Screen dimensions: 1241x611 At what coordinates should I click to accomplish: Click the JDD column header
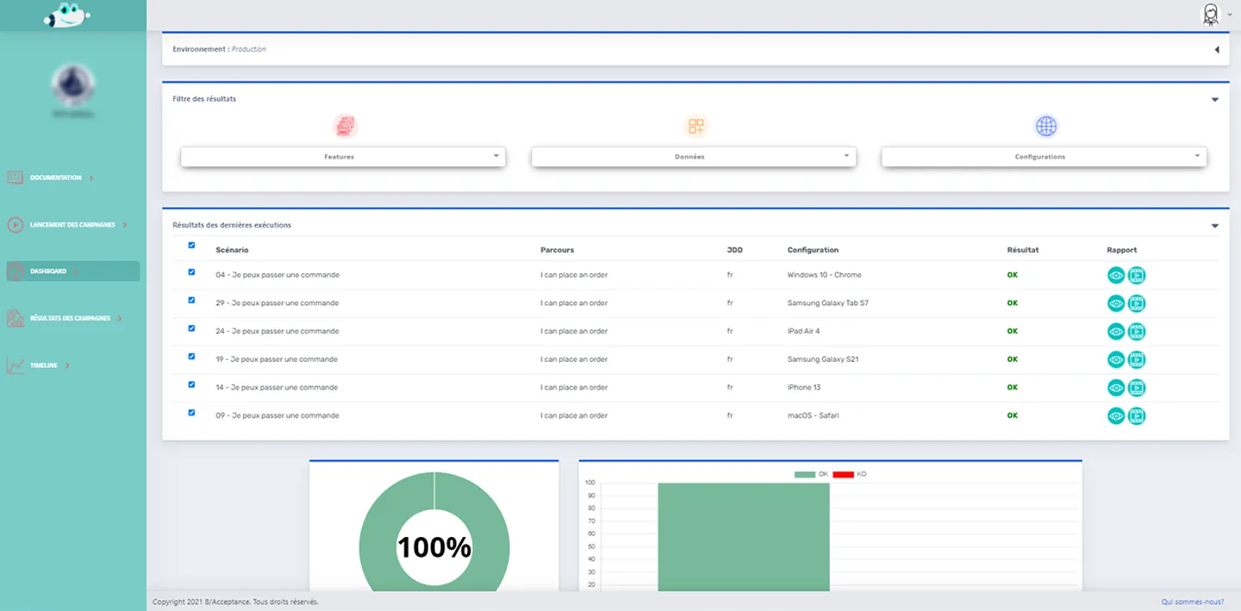(x=734, y=250)
